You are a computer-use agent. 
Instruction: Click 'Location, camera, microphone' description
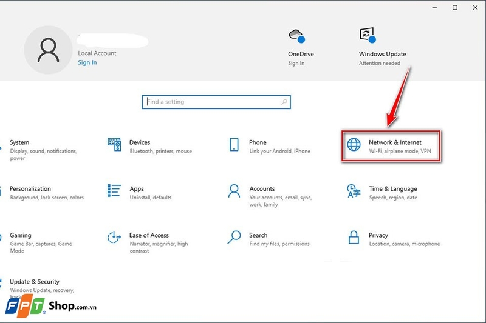[x=405, y=244]
